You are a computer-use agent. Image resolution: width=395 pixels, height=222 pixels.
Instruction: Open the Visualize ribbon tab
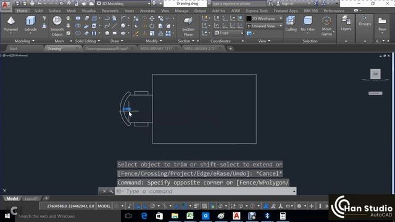tap(89, 11)
